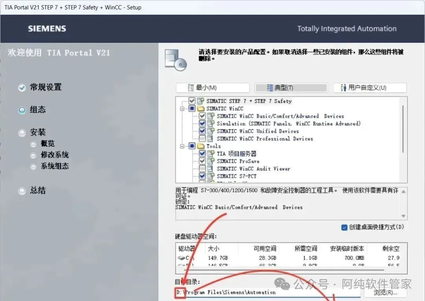The image size is (425, 301).
Task: Select the 组态 step in the sidebar
Action: [32, 110]
